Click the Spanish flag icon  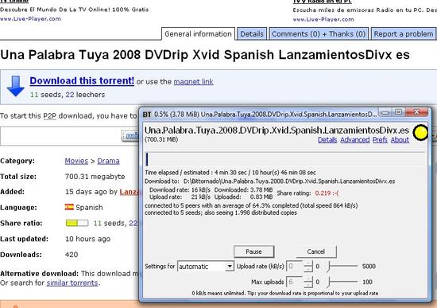[69, 207]
